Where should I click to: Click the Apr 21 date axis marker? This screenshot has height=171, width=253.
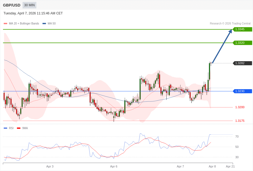click(x=230, y=166)
